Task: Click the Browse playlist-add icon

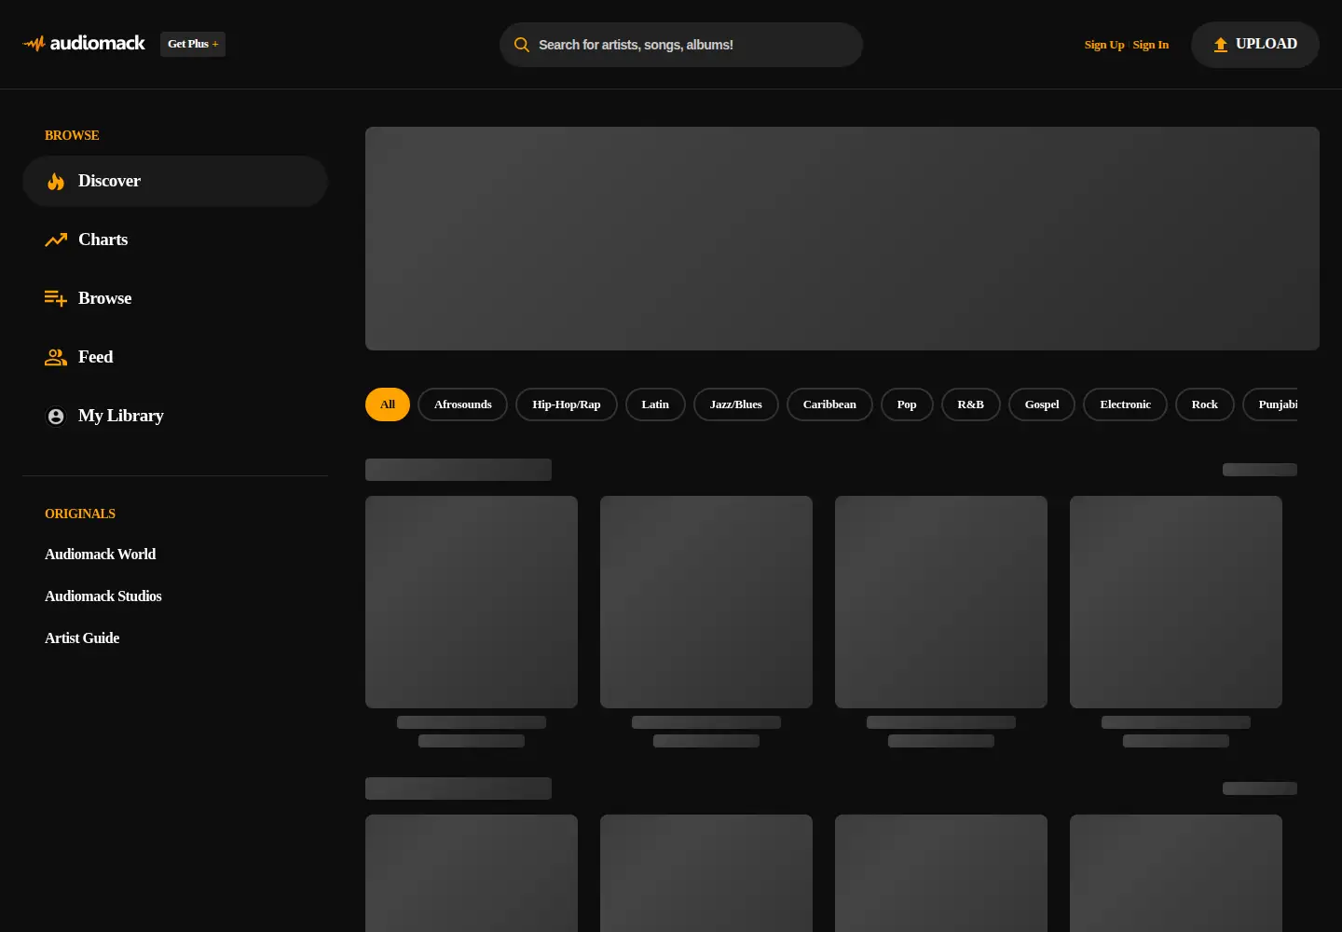Action: 56,298
